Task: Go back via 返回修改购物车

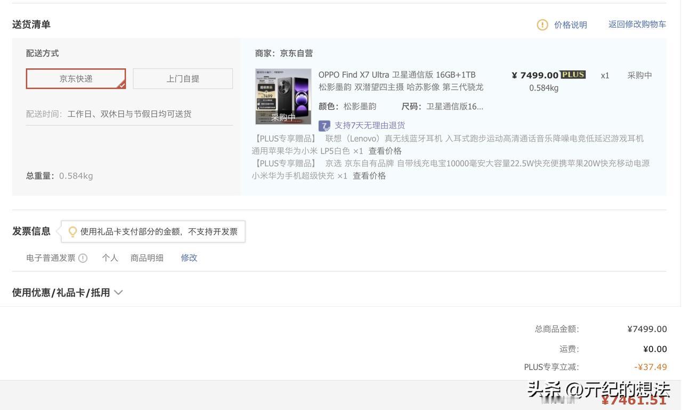Action: [637, 24]
